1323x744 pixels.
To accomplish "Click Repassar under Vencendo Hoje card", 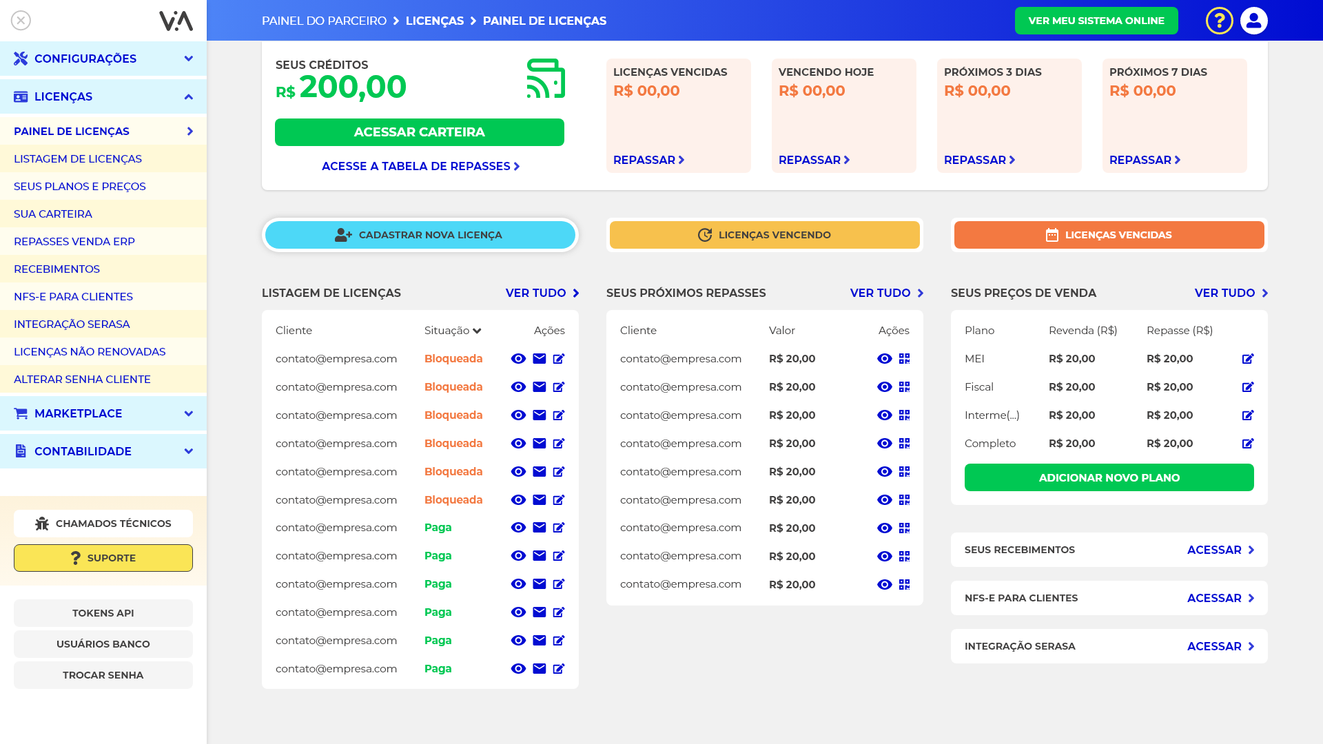I will 814,160.
